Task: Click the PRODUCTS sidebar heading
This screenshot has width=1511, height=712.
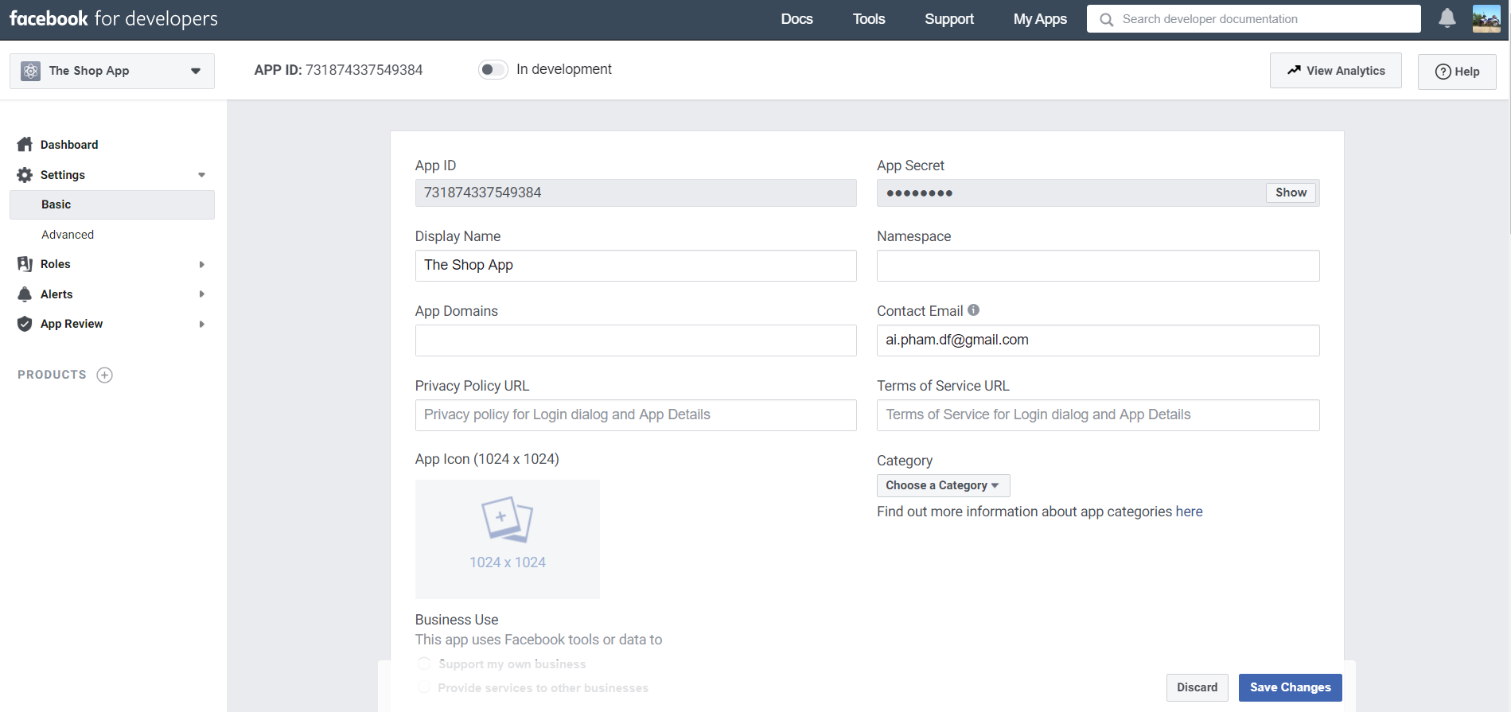Action: (x=52, y=375)
